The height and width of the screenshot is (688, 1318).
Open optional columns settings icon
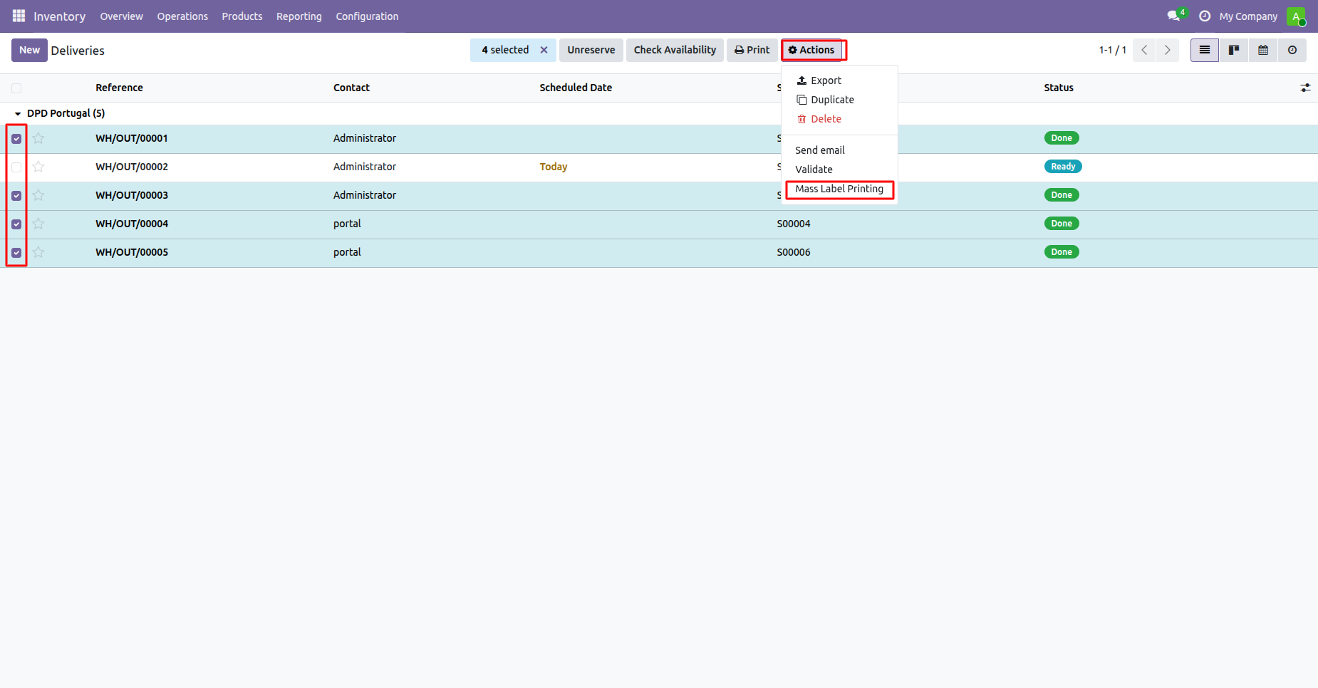click(x=1305, y=88)
